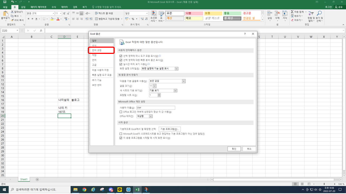Click the Undo arrow icon
The width and height of the screenshot is (346, 194).
tap(12, 2)
